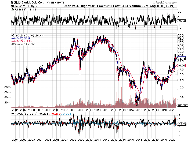Image resolution: width=188 pixels, height=142 pixels.
Task: Click the 'Open 24.42' quote value
Action: click(x=71, y=6)
